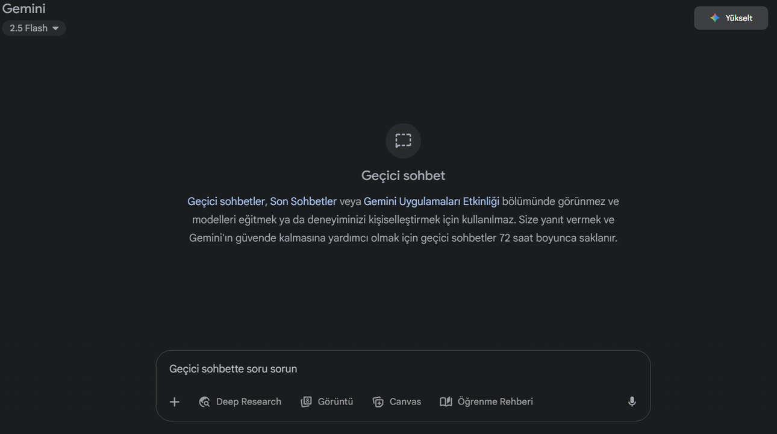Click the temporary chat frame icon

point(403,140)
